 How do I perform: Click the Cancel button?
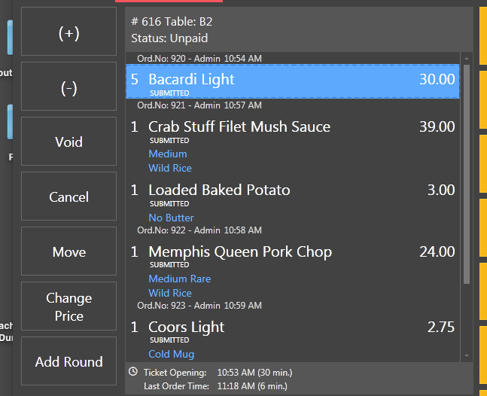tap(68, 196)
